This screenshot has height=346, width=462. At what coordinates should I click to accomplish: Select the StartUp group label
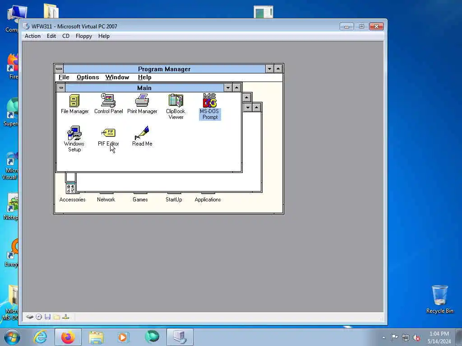point(174,200)
